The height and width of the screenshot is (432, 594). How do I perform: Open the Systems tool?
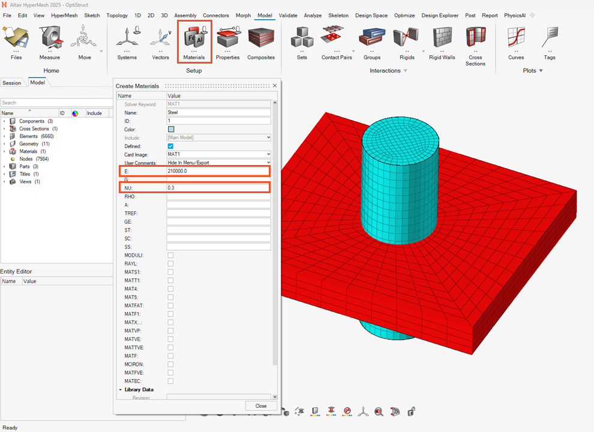tap(127, 43)
